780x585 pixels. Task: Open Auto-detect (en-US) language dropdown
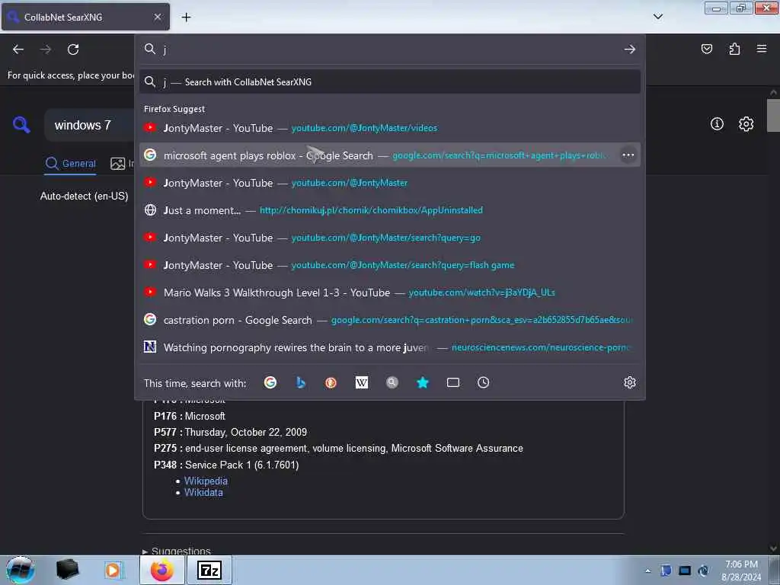(84, 196)
